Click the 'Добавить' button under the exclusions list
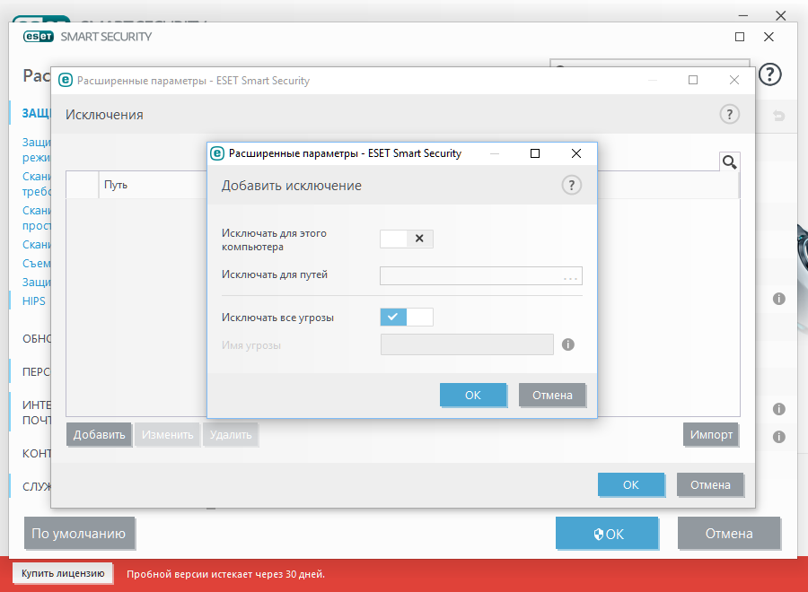808x592 pixels. point(99,435)
